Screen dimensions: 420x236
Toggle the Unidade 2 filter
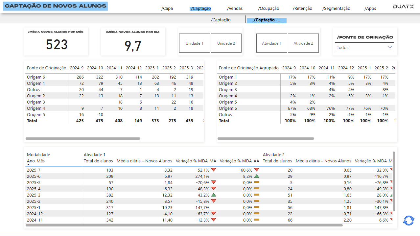click(x=226, y=43)
